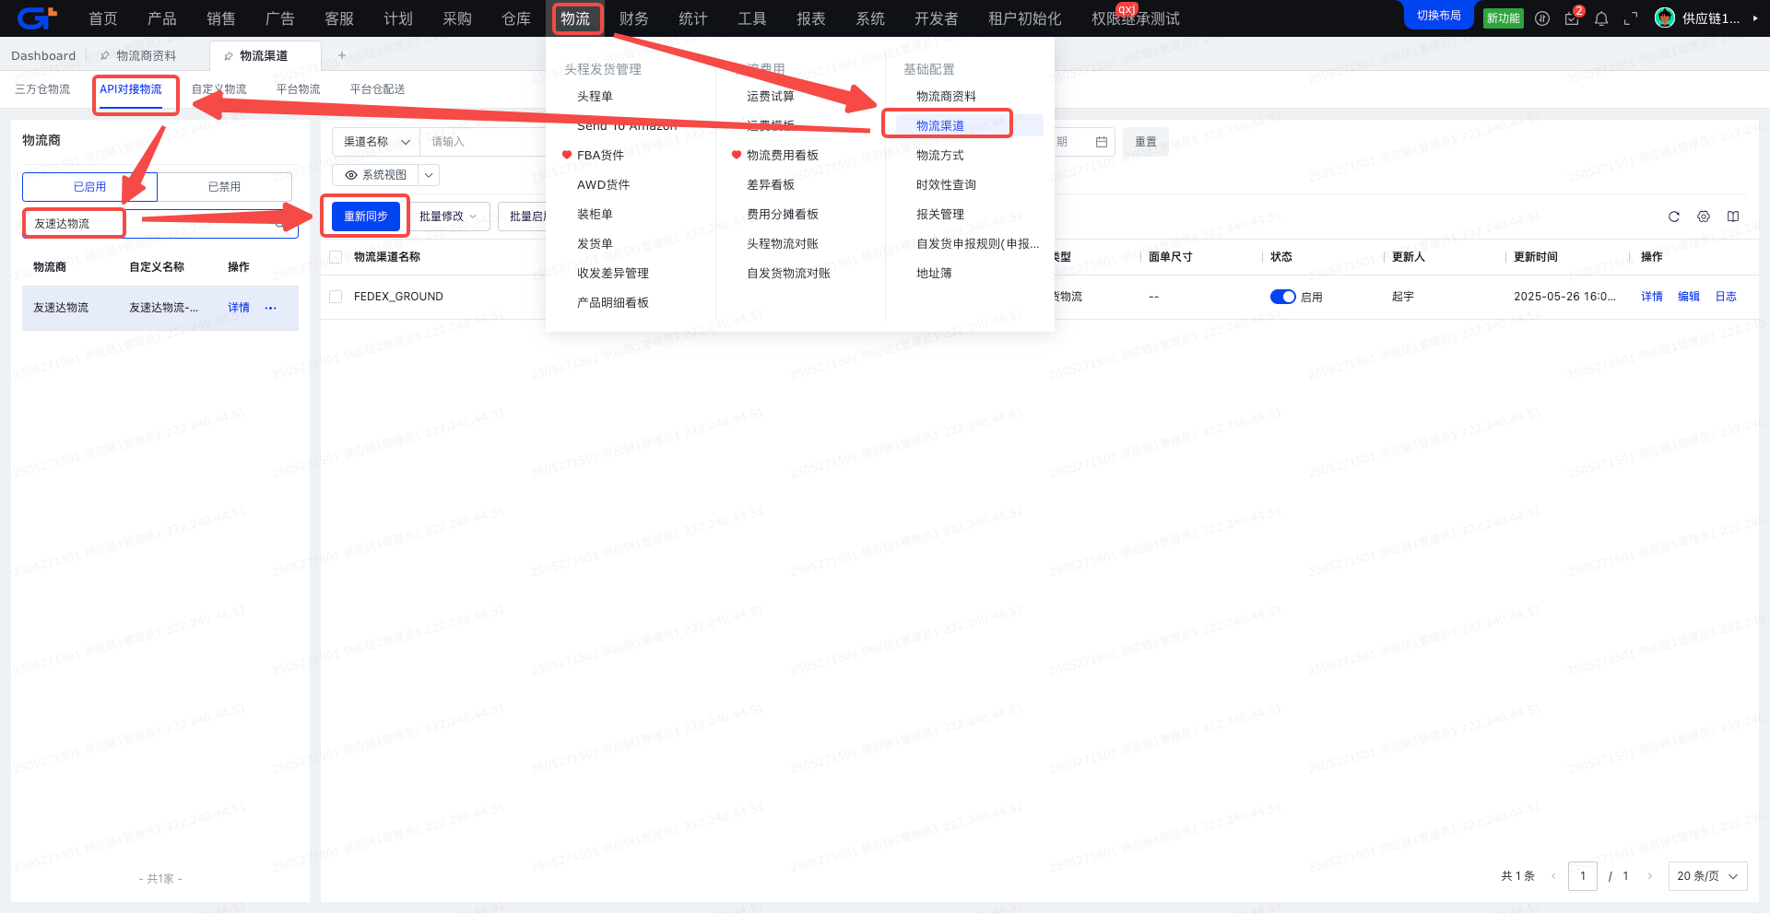
Task: Switch to the API对接物流 tab
Action: coord(131,89)
